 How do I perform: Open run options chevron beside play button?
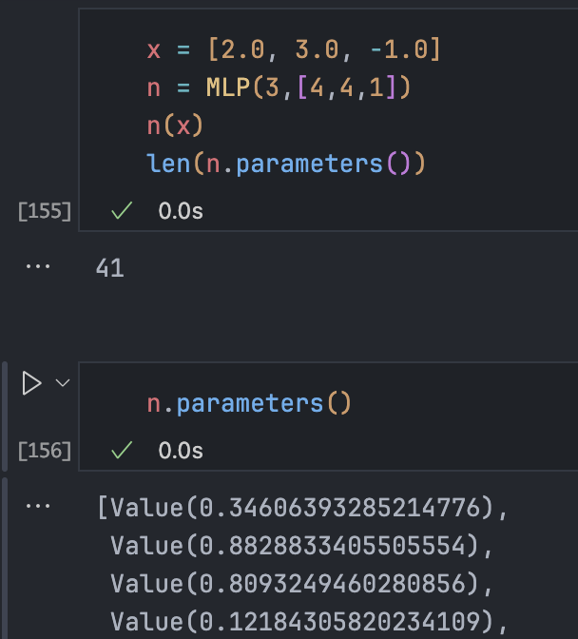[x=63, y=383]
